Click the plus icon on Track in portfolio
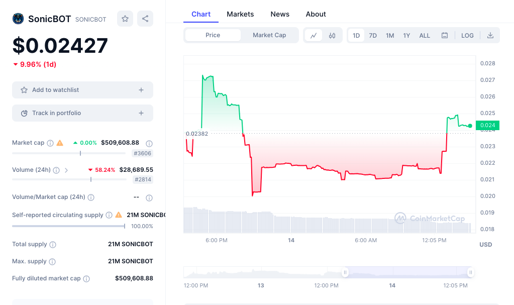 tap(141, 113)
